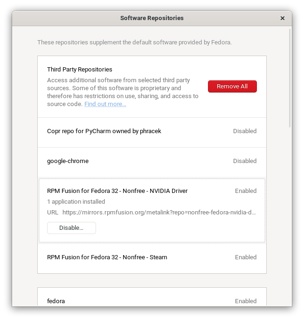Image resolution: width=304 pixels, height=320 pixels.
Task: Click the red Remove All button
Action: pyautogui.click(x=232, y=86)
